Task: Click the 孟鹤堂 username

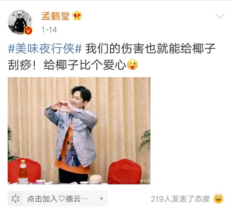Action: click(x=55, y=16)
